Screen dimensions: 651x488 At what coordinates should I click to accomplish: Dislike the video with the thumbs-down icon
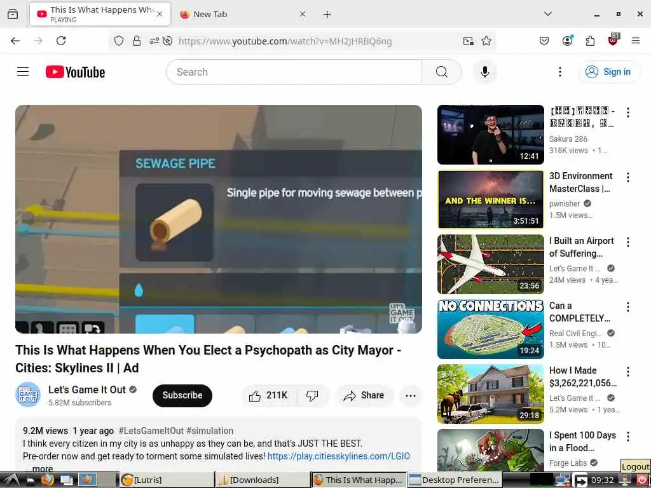click(x=312, y=395)
